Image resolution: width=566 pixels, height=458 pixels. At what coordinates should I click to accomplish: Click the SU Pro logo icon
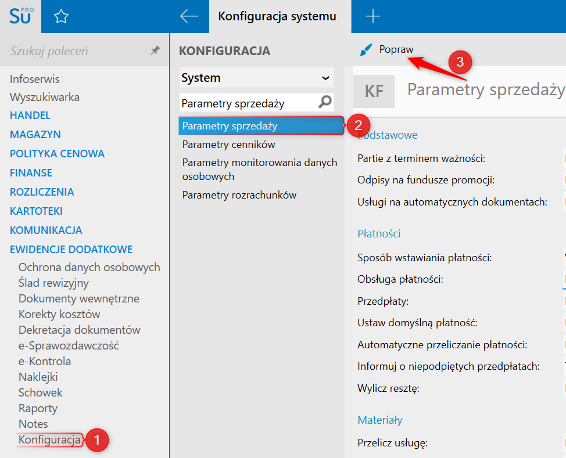(21, 16)
